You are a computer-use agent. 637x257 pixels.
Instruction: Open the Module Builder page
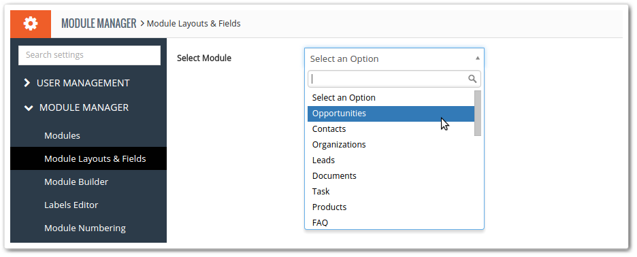[76, 182]
